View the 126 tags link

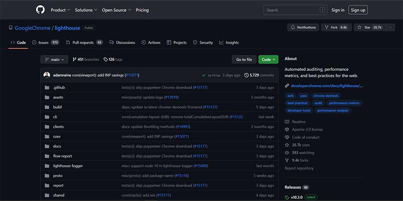pyautogui.click(x=113, y=59)
